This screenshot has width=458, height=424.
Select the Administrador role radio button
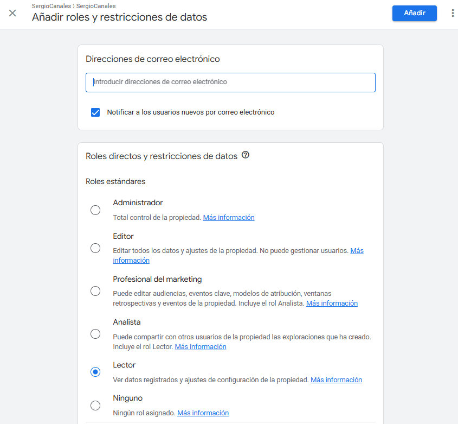click(95, 210)
